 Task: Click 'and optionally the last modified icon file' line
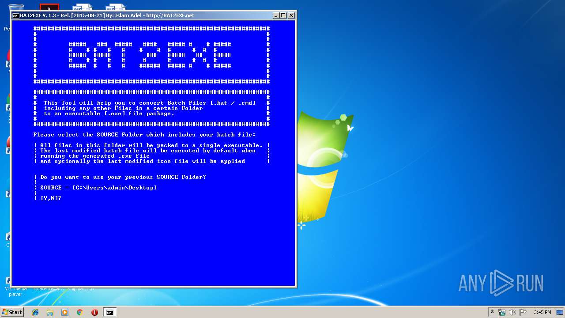point(143,161)
